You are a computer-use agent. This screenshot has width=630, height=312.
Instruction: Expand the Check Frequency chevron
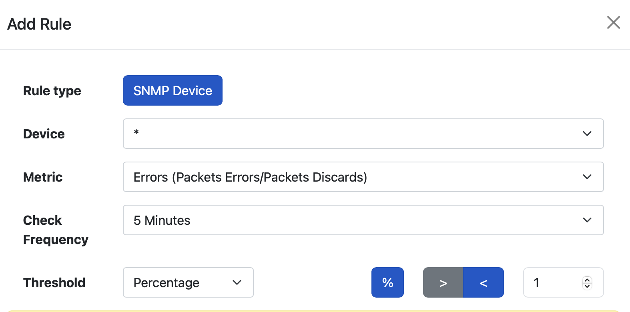(x=587, y=220)
